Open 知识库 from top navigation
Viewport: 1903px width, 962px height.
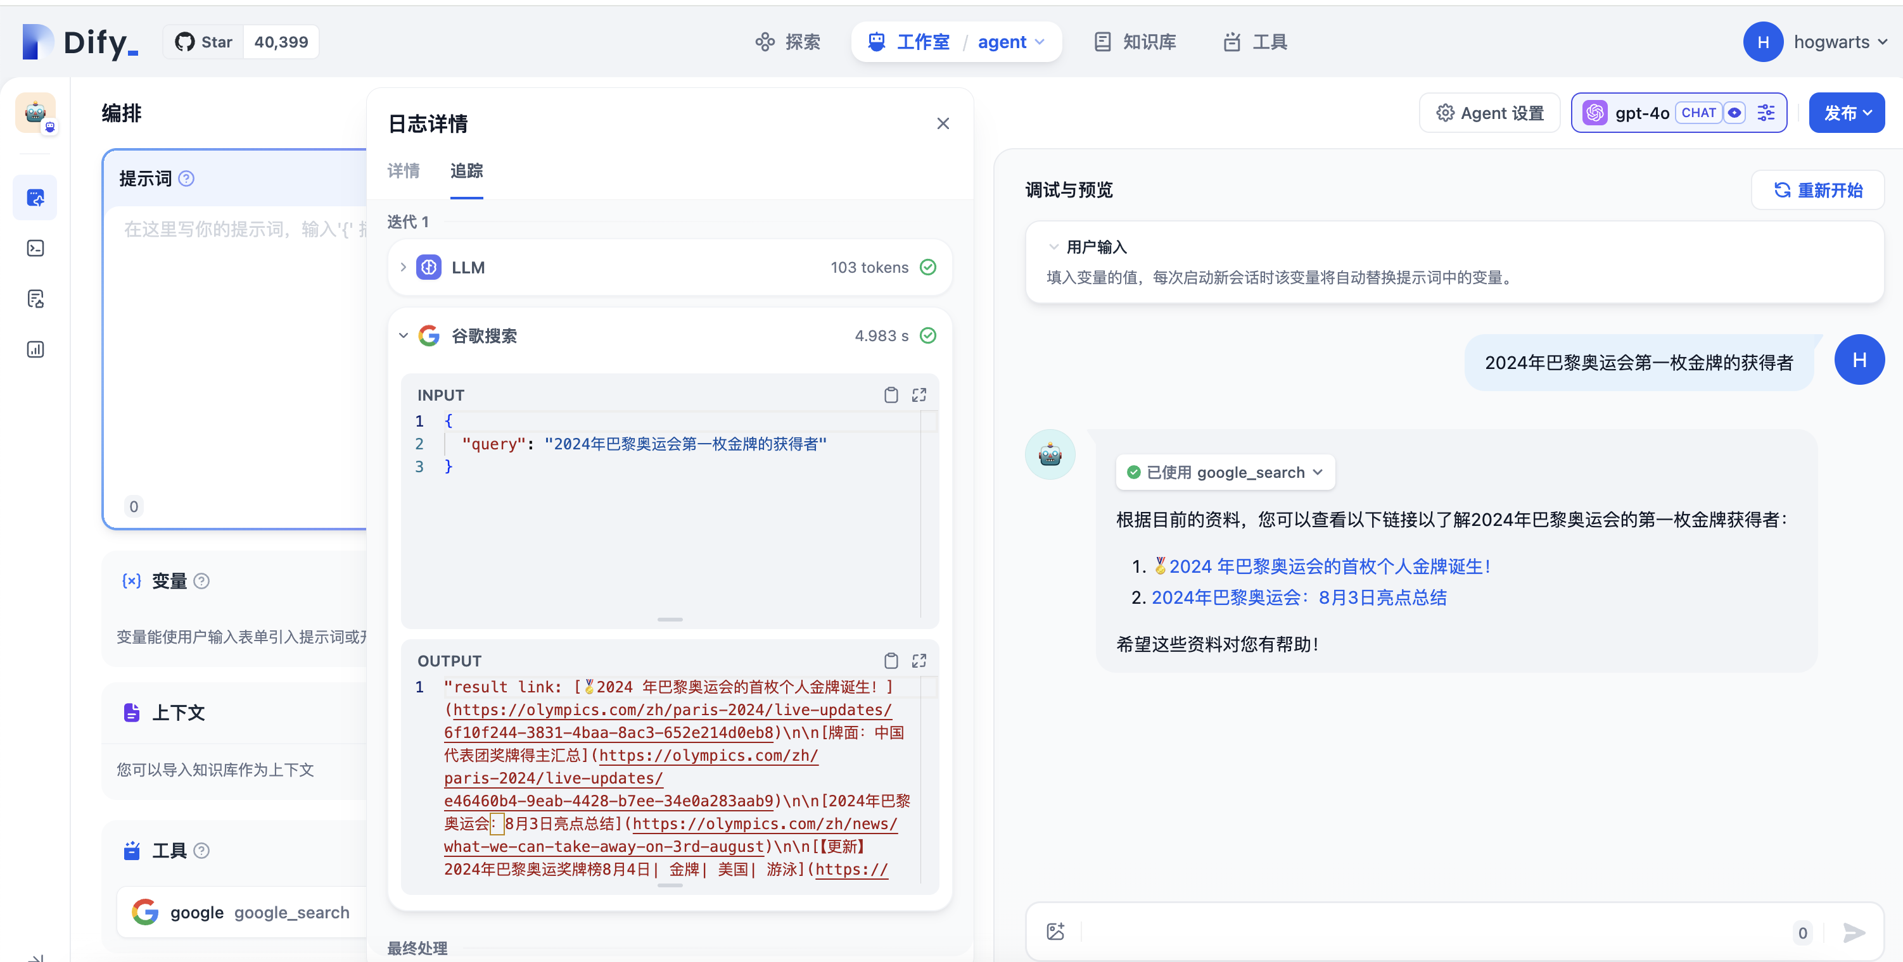coord(1135,42)
